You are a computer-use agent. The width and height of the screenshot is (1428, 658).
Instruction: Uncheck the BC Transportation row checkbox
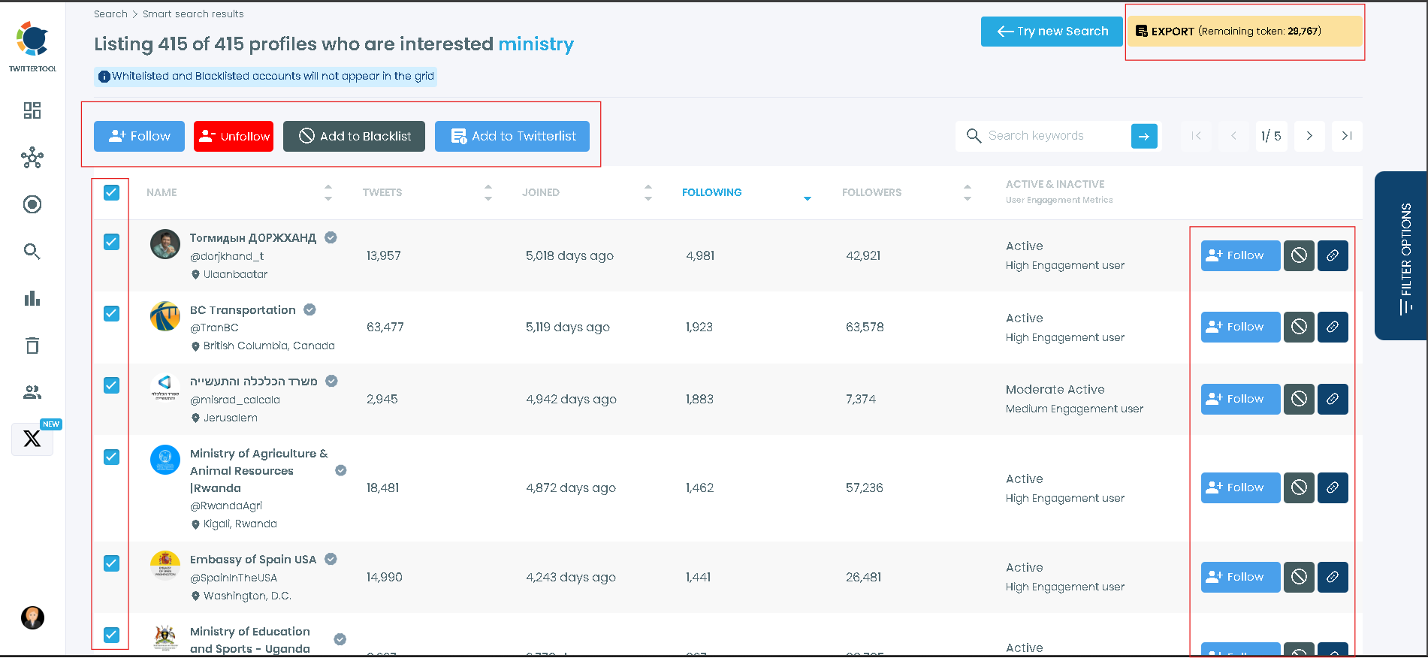111,313
